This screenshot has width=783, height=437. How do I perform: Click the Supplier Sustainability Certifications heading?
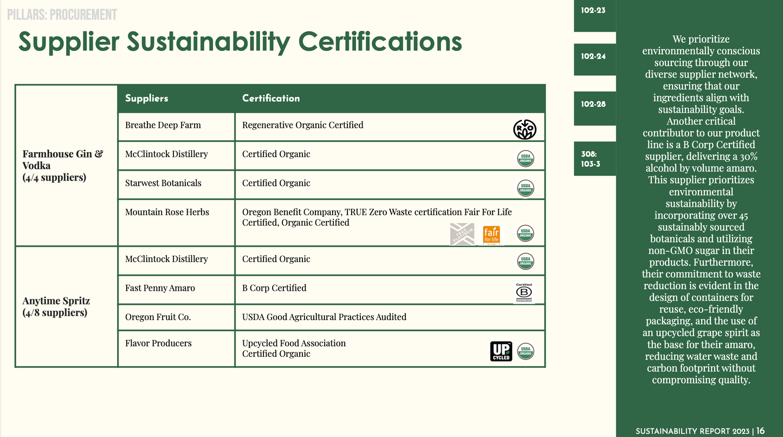pyautogui.click(x=240, y=42)
